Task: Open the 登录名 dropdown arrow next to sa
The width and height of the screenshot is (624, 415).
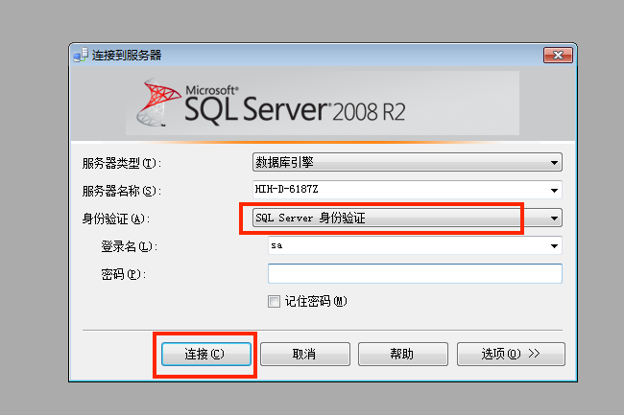Action: click(x=554, y=245)
